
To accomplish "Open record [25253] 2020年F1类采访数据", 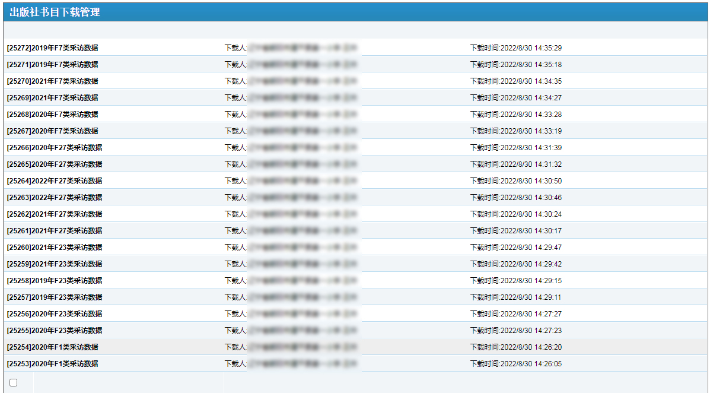I will click(x=53, y=364).
